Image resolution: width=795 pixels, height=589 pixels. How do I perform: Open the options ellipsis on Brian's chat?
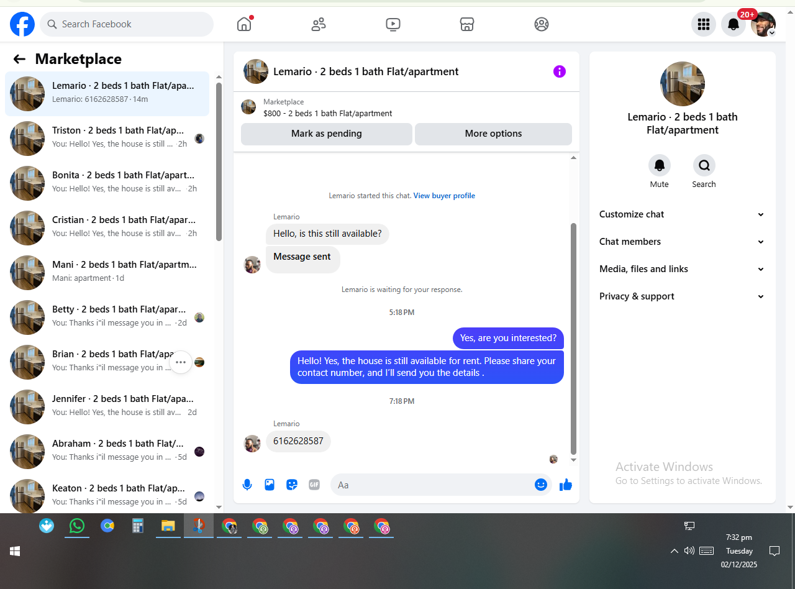181,362
